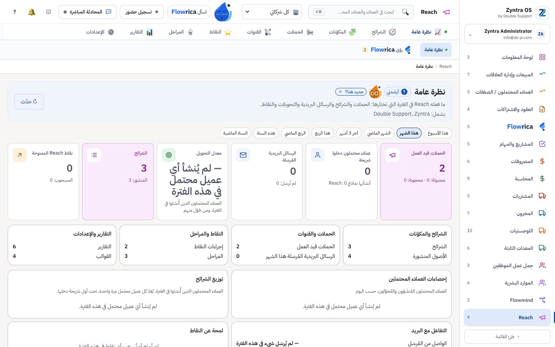Click the الموارد البشرية people icon
555x347 pixels.
coord(542,283)
